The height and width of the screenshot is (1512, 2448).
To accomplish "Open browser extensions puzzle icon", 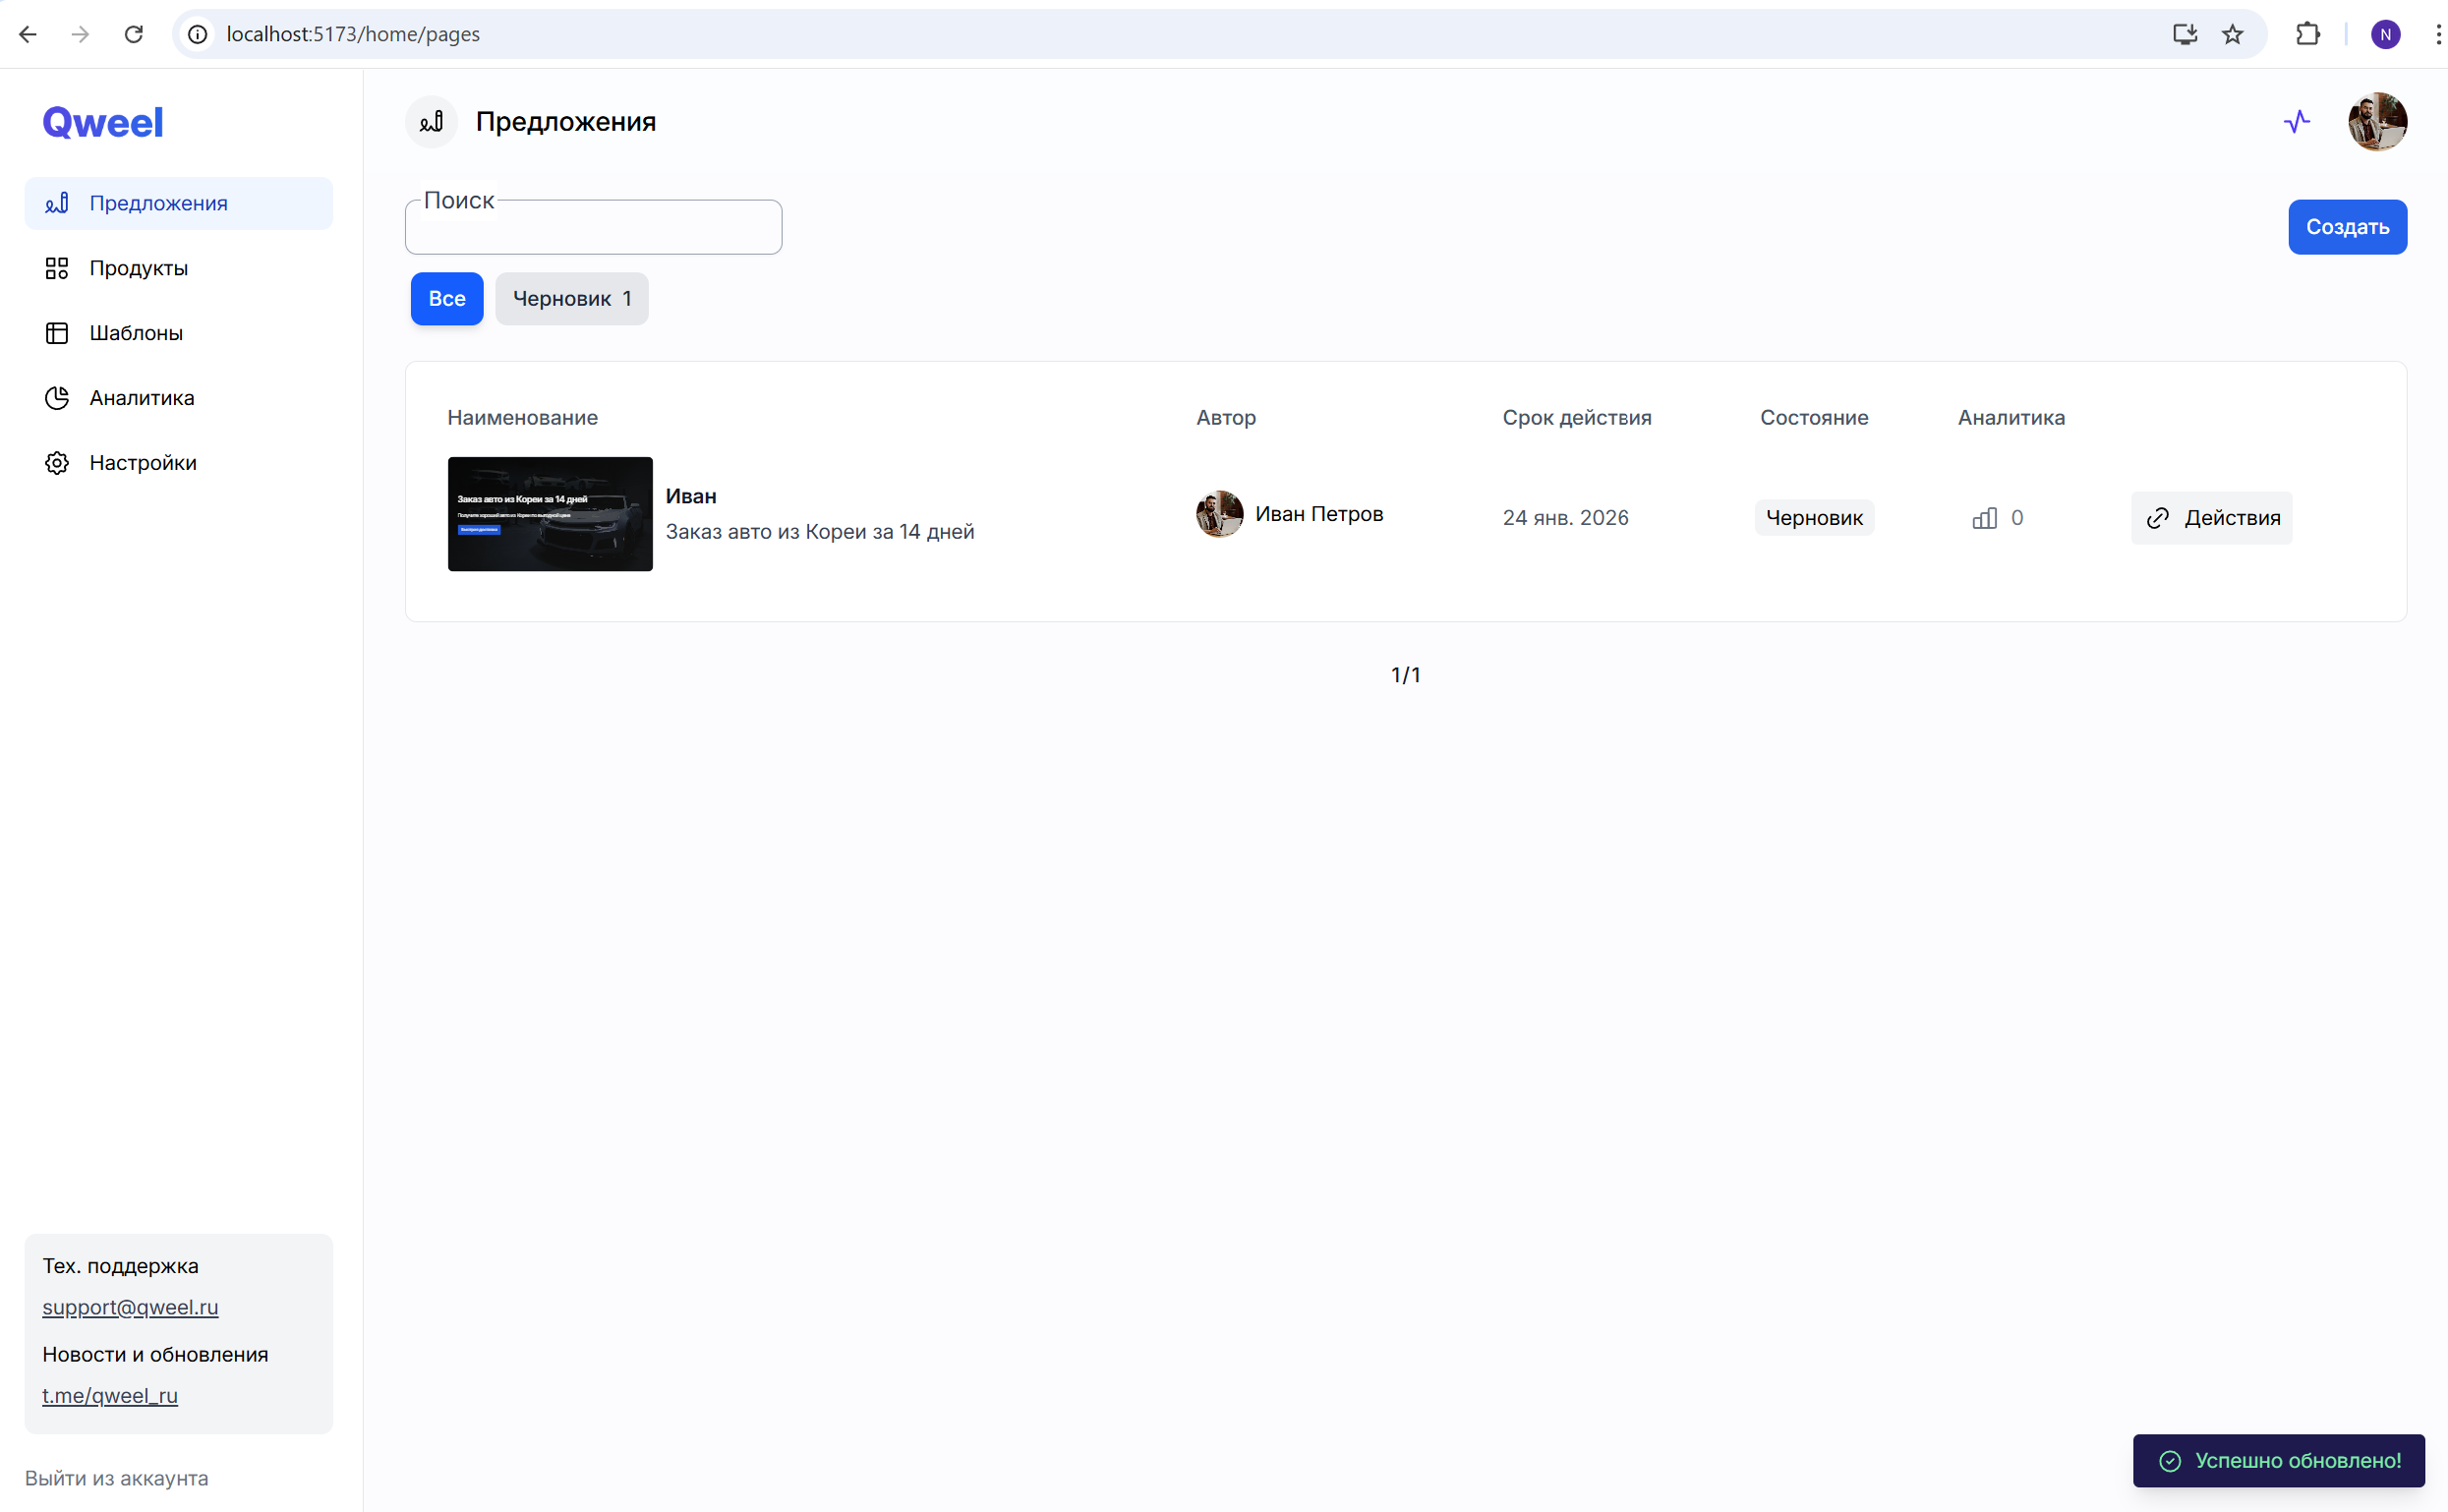I will pyautogui.click(x=2307, y=34).
